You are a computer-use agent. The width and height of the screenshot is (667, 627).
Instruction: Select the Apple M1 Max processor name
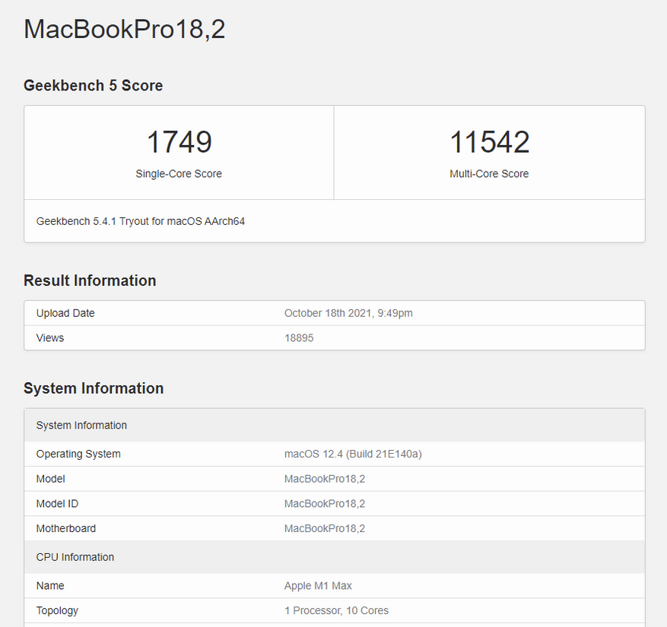[318, 586]
